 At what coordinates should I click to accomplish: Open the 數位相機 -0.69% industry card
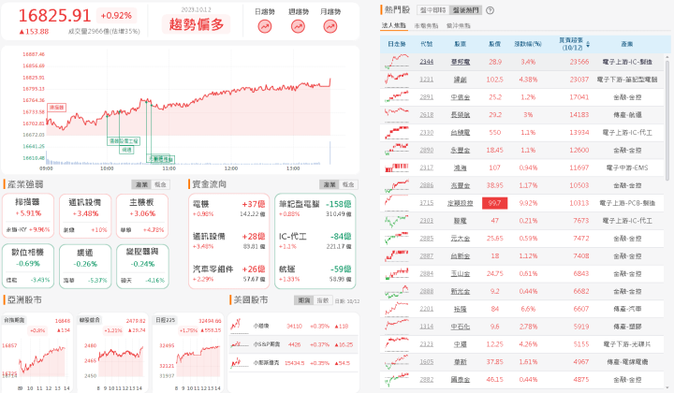28,266
